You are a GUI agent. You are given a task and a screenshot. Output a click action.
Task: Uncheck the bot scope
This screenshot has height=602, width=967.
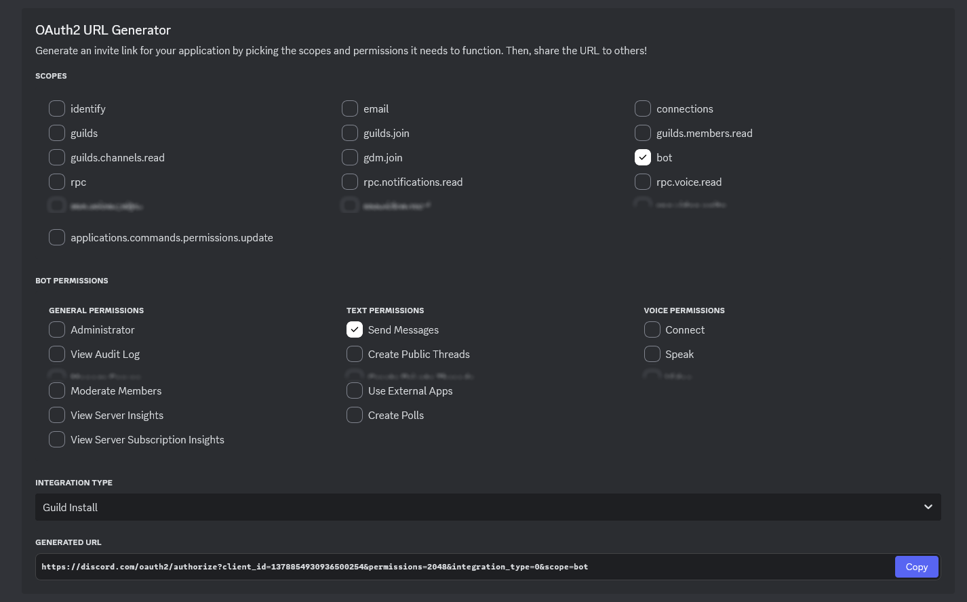[x=643, y=157]
